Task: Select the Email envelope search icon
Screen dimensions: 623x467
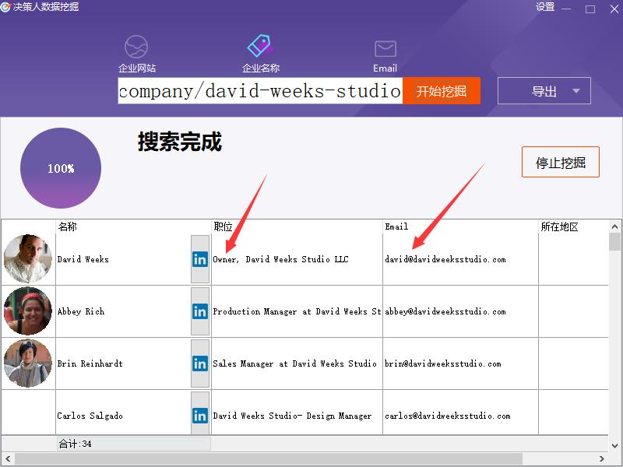Action: click(x=385, y=49)
